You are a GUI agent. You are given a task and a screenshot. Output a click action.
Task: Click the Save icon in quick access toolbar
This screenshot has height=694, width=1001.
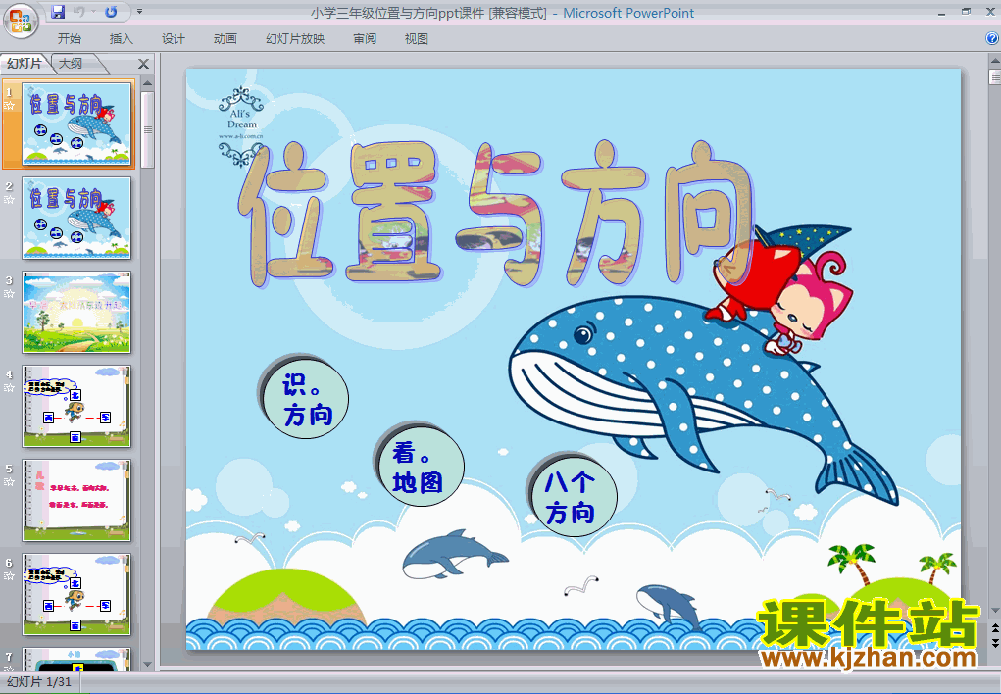(x=58, y=12)
